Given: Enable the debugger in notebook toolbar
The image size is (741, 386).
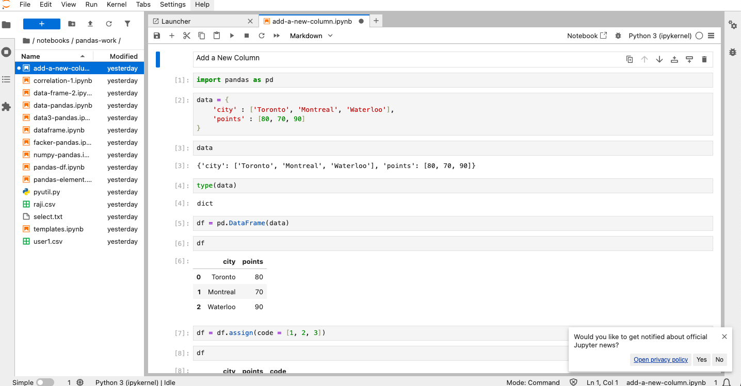Looking at the screenshot, I should click(618, 36).
